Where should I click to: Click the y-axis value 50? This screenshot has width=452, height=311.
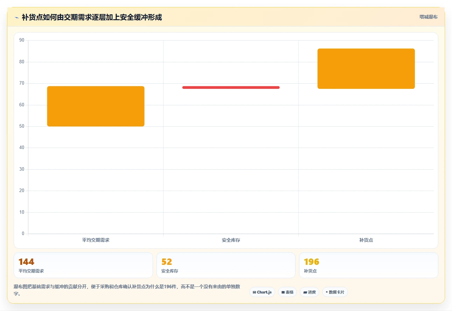coord(22,126)
